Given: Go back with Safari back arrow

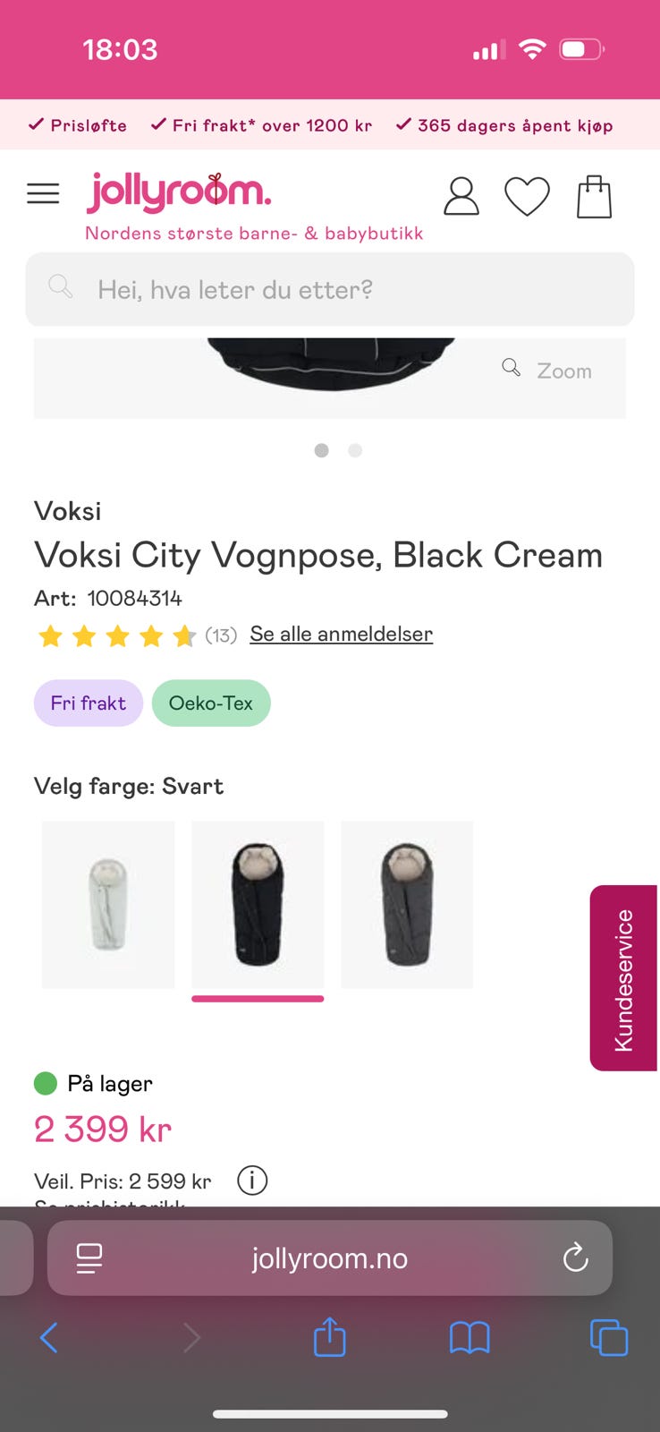Looking at the screenshot, I should (49, 1338).
